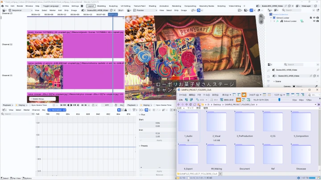Click the home icon in file manager
Image resolution: width=321 pixels, height=180 pixels.
coord(194,104)
